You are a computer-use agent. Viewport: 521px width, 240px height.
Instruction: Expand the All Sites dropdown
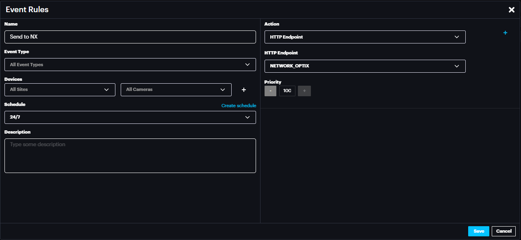pyautogui.click(x=60, y=90)
